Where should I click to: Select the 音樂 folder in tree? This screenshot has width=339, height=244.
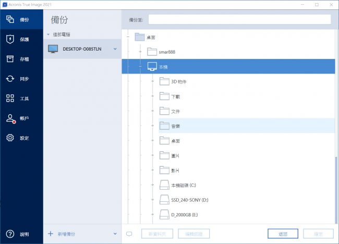click(176, 126)
